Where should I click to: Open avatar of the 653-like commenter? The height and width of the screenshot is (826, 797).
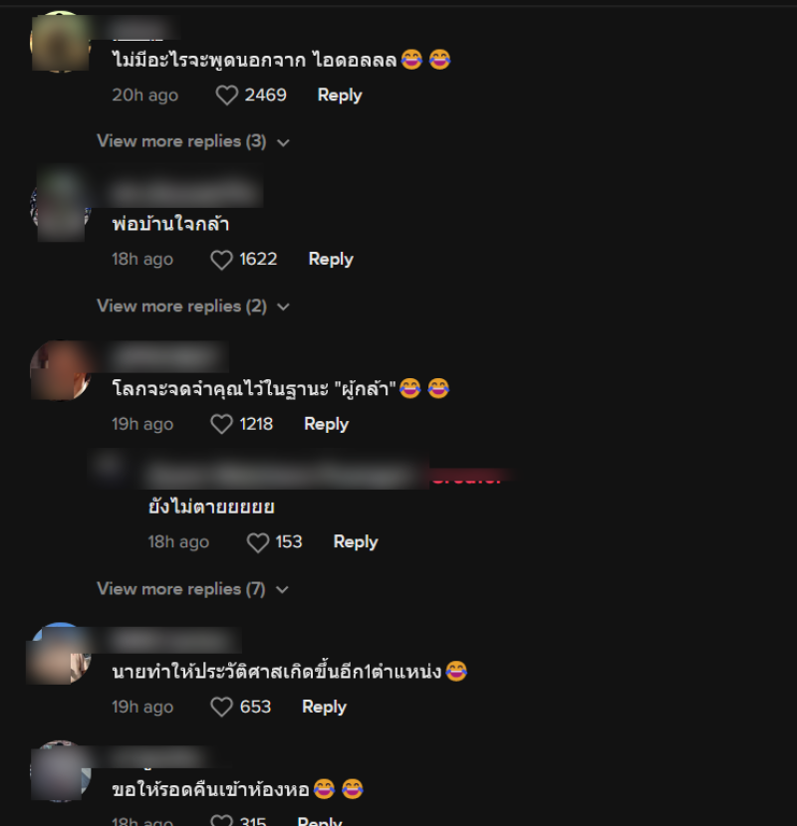[x=60, y=653]
